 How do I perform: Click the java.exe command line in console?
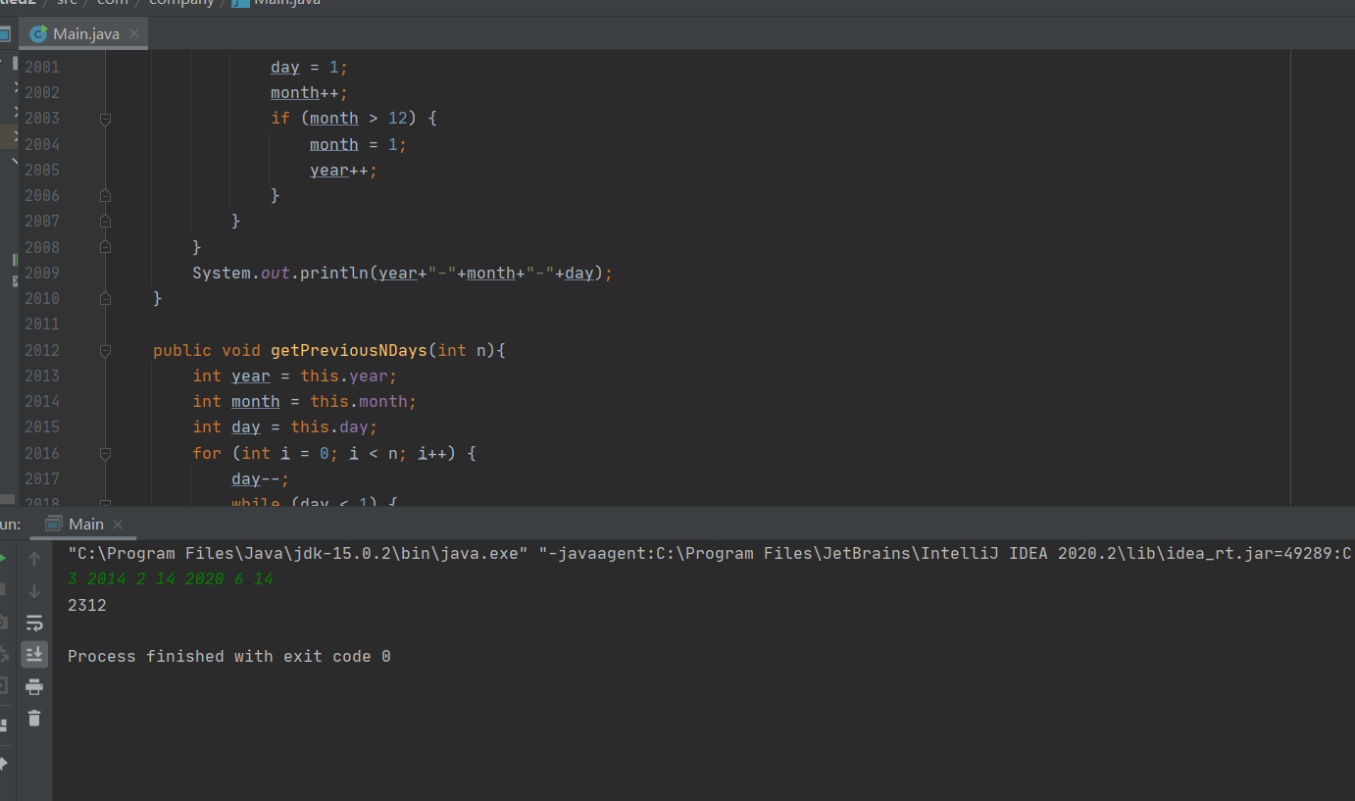tap(710, 553)
